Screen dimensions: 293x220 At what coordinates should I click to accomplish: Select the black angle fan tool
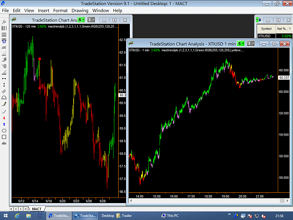4,72
